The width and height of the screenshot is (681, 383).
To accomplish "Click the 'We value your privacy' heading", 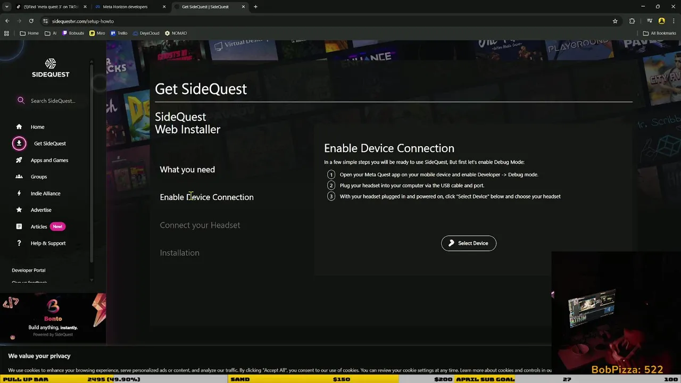I will coord(39,356).
